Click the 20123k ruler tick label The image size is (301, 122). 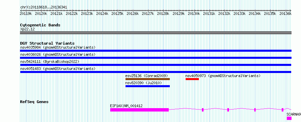(87, 14)
